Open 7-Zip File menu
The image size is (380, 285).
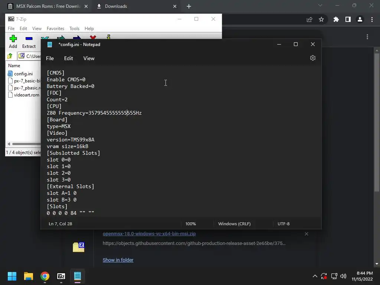[11, 29]
